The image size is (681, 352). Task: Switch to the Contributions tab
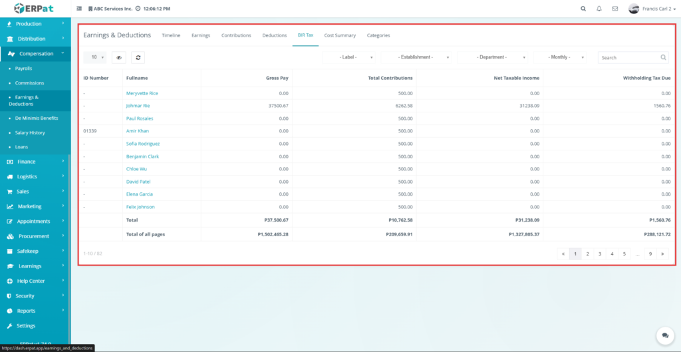coord(236,35)
